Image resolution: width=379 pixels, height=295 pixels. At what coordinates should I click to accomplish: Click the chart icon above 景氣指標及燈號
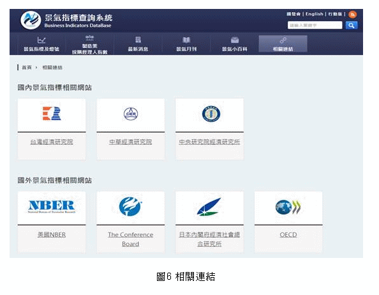[41, 40]
